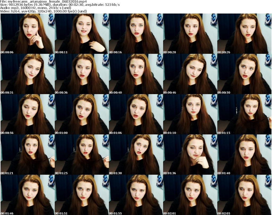Open the 00:00:46 preview frame
Viewport: 272px width, 215px height.
point(190,74)
